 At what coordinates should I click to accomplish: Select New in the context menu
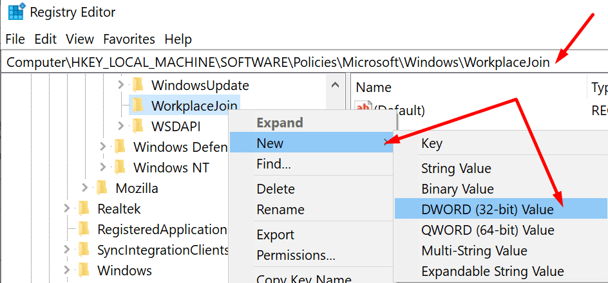[x=312, y=143]
